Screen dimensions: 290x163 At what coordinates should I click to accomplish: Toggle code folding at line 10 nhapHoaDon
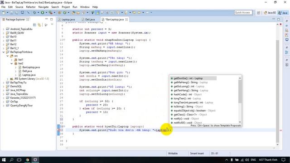[64, 40]
